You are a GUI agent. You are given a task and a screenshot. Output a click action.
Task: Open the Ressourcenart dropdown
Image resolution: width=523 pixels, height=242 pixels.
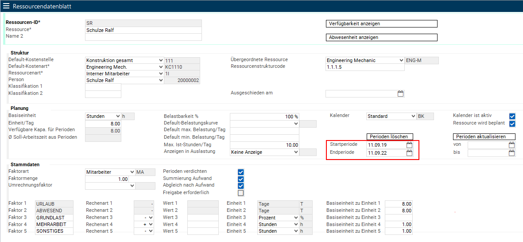coord(160,74)
